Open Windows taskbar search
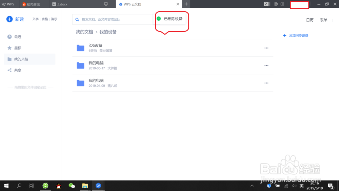 pos(19,186)
